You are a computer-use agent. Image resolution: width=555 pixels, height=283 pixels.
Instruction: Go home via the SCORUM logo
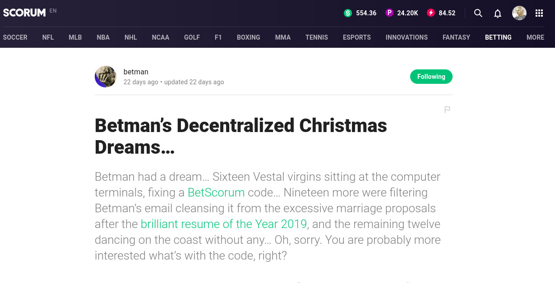pyautogui.click(x=24, y=13)
